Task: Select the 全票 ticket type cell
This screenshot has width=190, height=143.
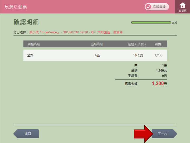Action: (x=30, y=55)
